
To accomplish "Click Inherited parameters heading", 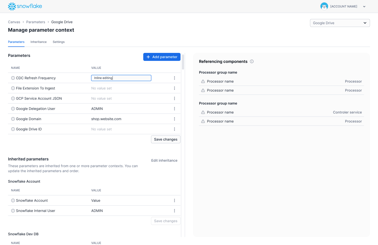I will [28, 159].
